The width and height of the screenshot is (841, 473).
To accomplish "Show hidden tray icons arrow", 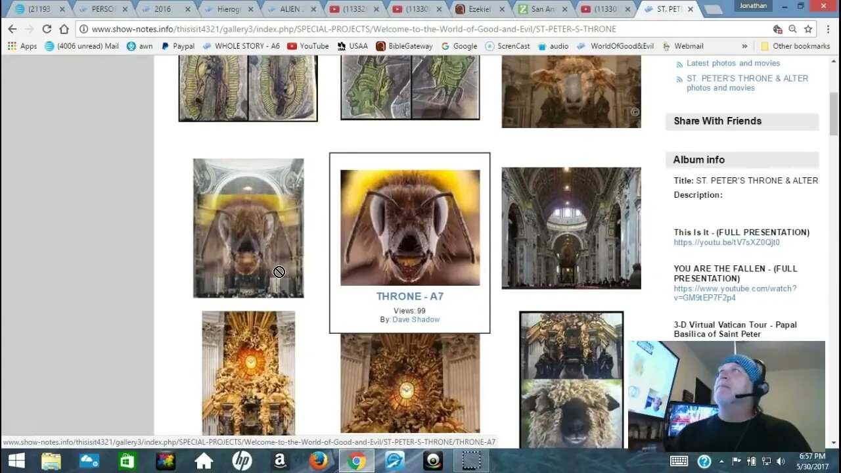I will click(721, 461).
